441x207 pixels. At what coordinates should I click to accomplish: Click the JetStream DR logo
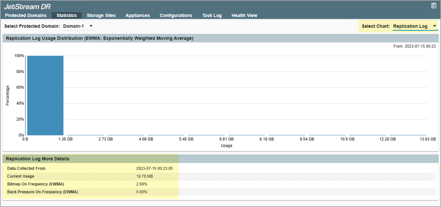[27, 7]
